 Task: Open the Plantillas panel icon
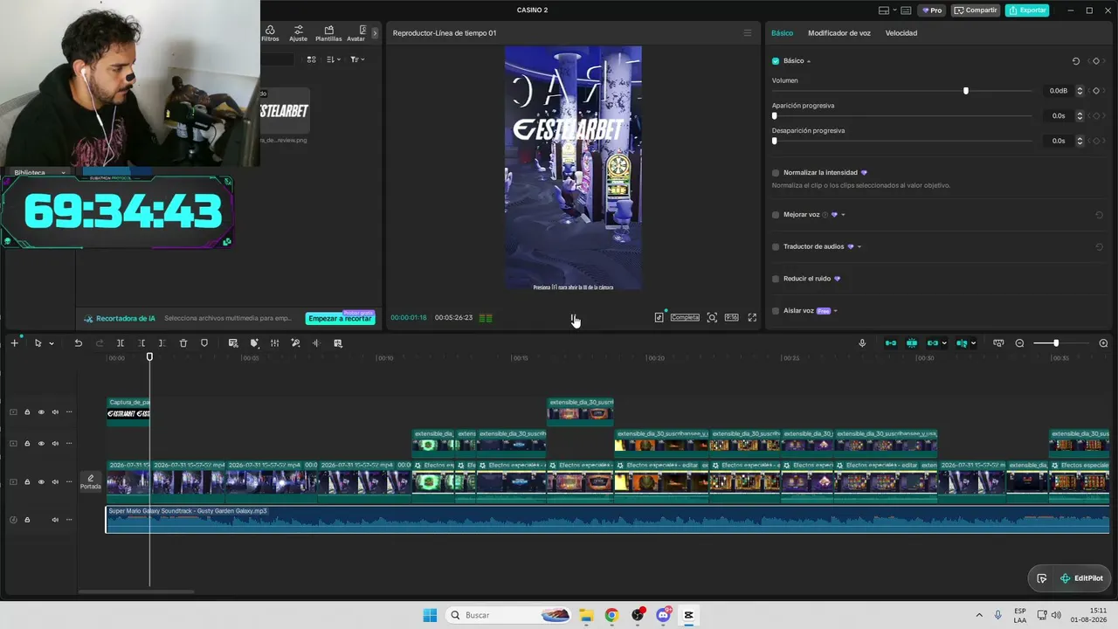pyautogui.click(x=328, y=33)
